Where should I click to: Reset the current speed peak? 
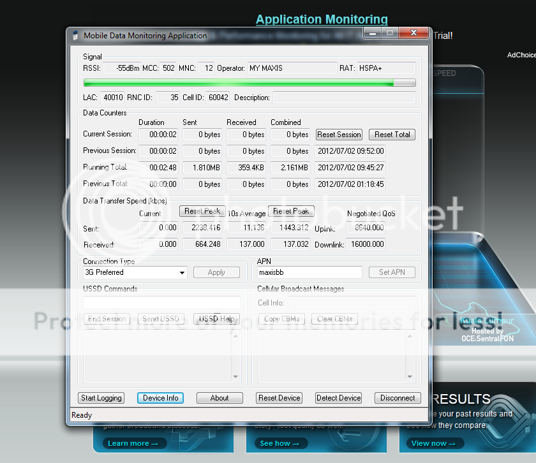pyautogui.click(x=202, y=211)
